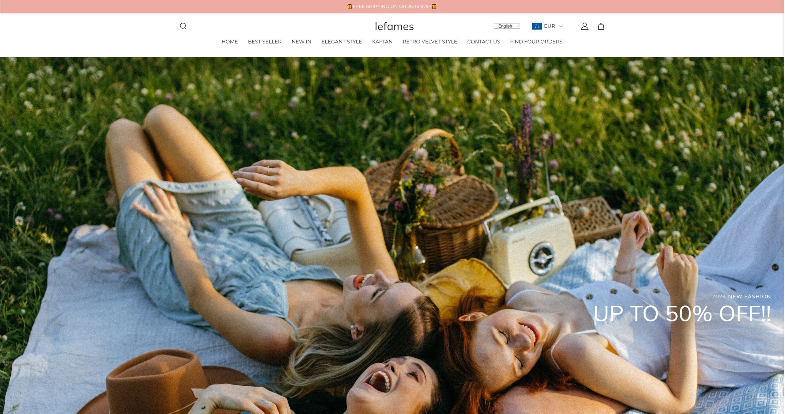This screenshot has width=785, height=414.
Task: Click the EU flag currency icon
Action: [537, 26]
